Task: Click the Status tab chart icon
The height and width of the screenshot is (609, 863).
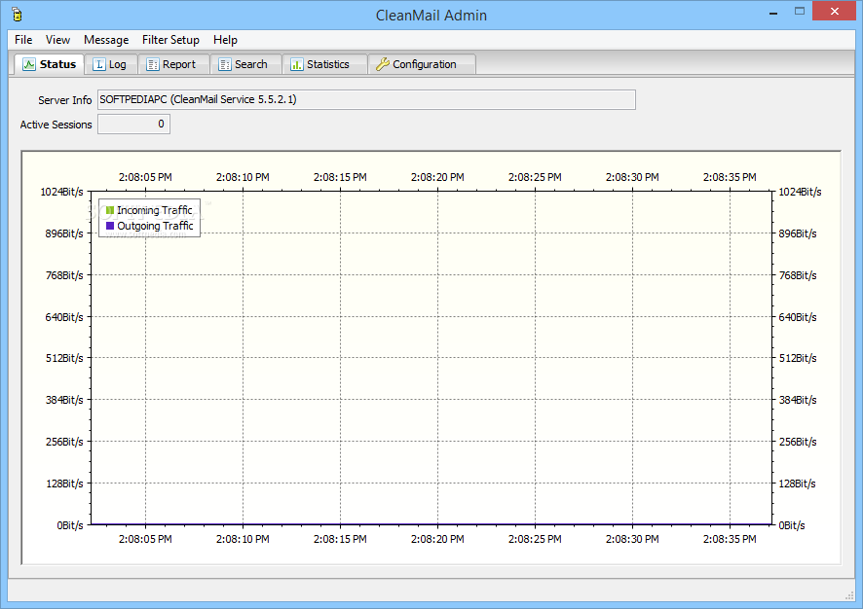Action: click(x=28, y=64)
